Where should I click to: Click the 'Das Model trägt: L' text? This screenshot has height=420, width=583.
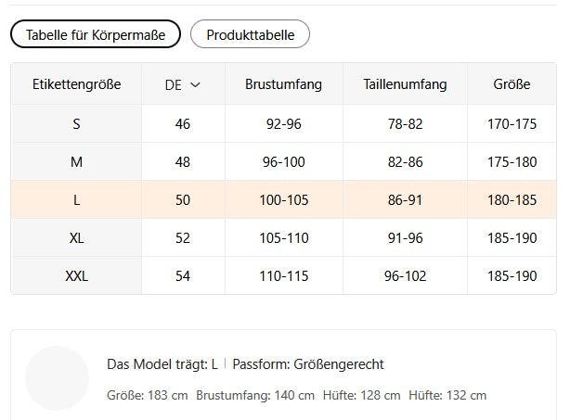(x=162, y=364)
